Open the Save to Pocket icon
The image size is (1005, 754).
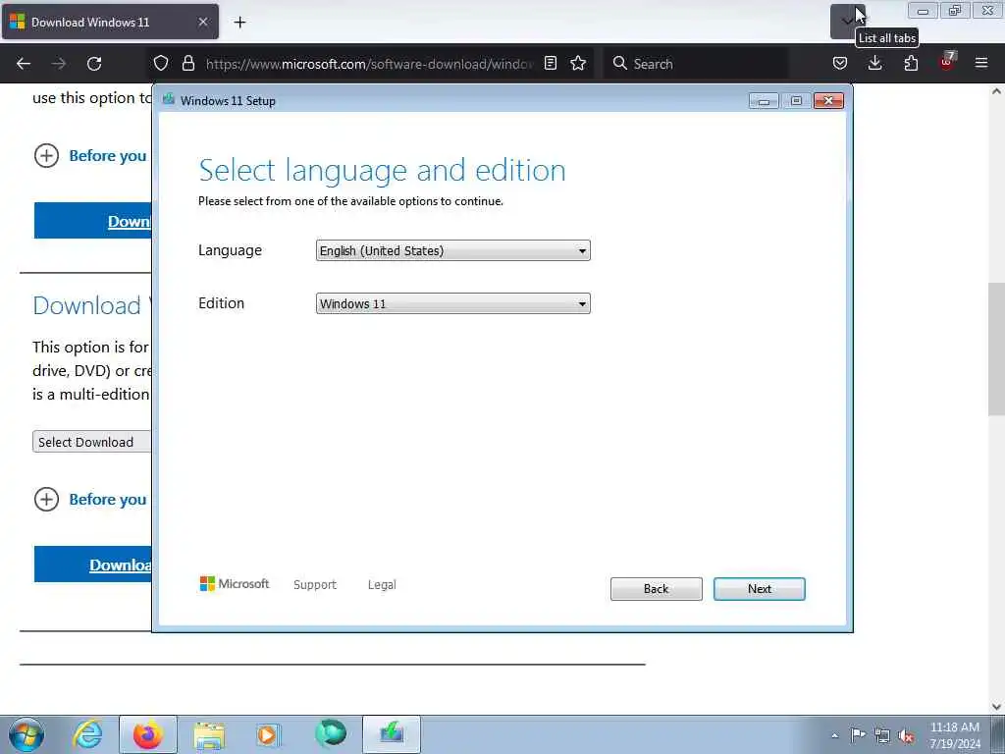tap(840, 63)
